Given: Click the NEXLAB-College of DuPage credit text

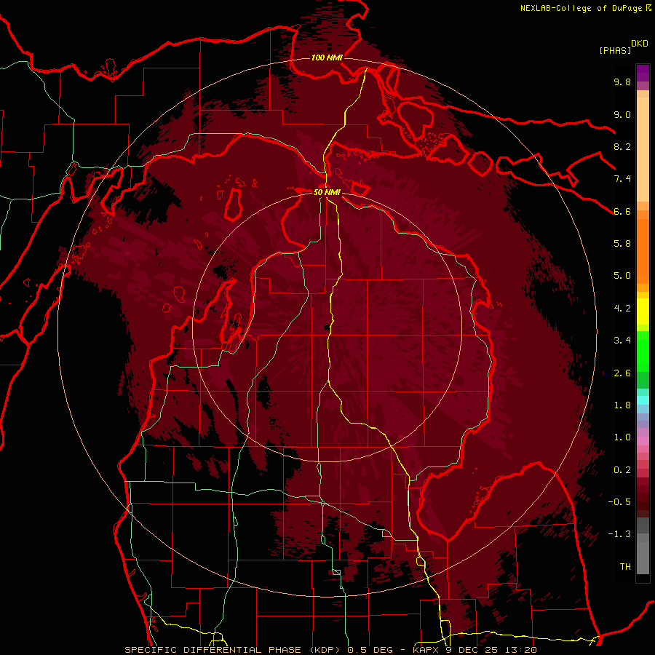Looking at the screenshot, I should coord(581,8).
